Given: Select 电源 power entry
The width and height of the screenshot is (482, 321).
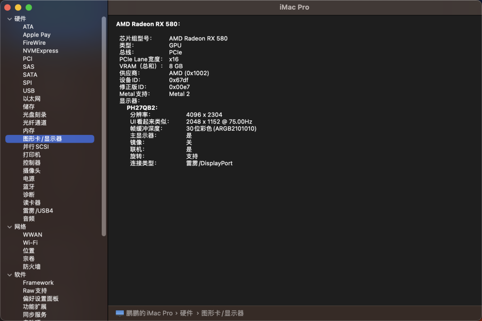Looking at the screenshot, I should point(28,179).
